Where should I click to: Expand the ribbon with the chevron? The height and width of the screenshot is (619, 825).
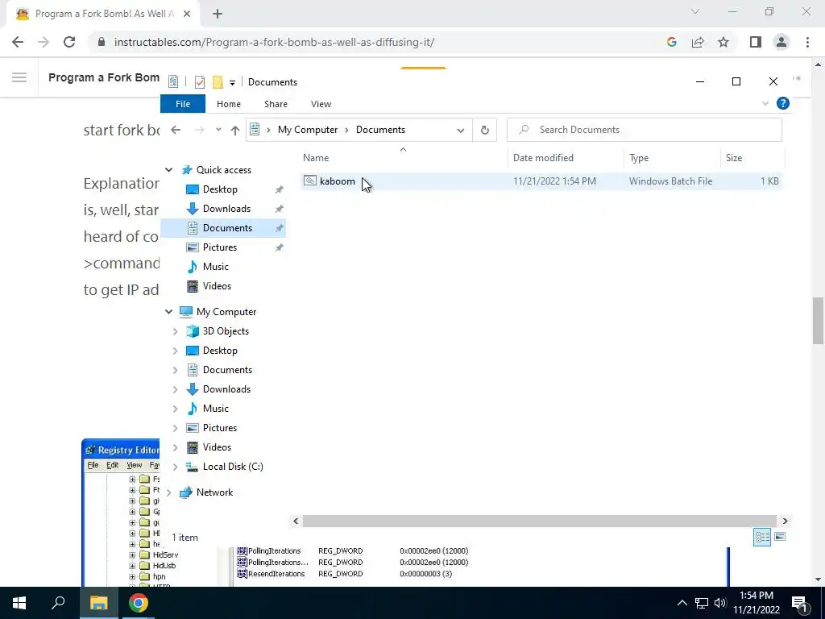pos(765,104)
